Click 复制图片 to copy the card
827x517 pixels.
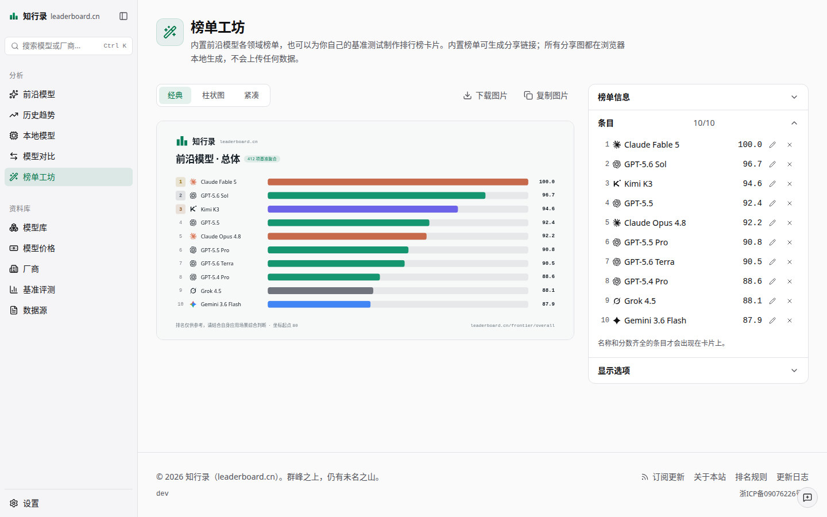coord(546,95)
